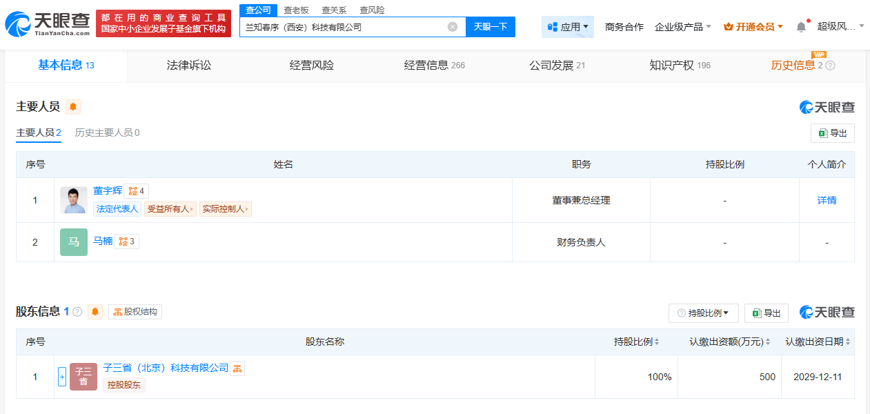Viewport: 870px width, 414px height.
Task: Click the 2029-12-11 contribution date
Action: pos(818,377)
